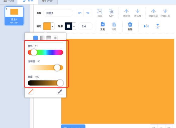Click the flip vertical icon
Screen dimensions: 176x128
click(x=157, y=26)
